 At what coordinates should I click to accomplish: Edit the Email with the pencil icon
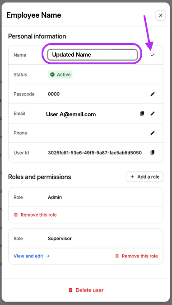[x=153, y=114]
